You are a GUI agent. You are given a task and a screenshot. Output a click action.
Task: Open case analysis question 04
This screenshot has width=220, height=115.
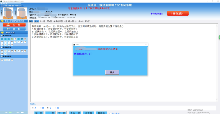coord(12,60)
